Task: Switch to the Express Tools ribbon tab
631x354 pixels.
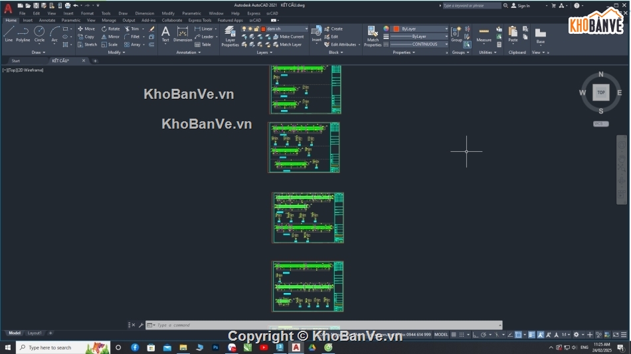Action: [x=200, y=20]
